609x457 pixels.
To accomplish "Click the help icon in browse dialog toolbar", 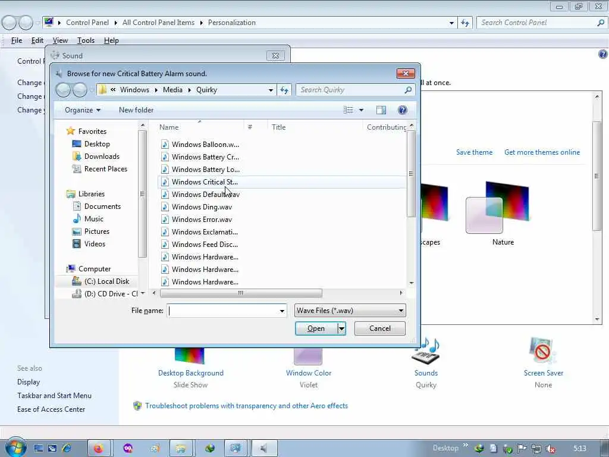I will [403, 110].
